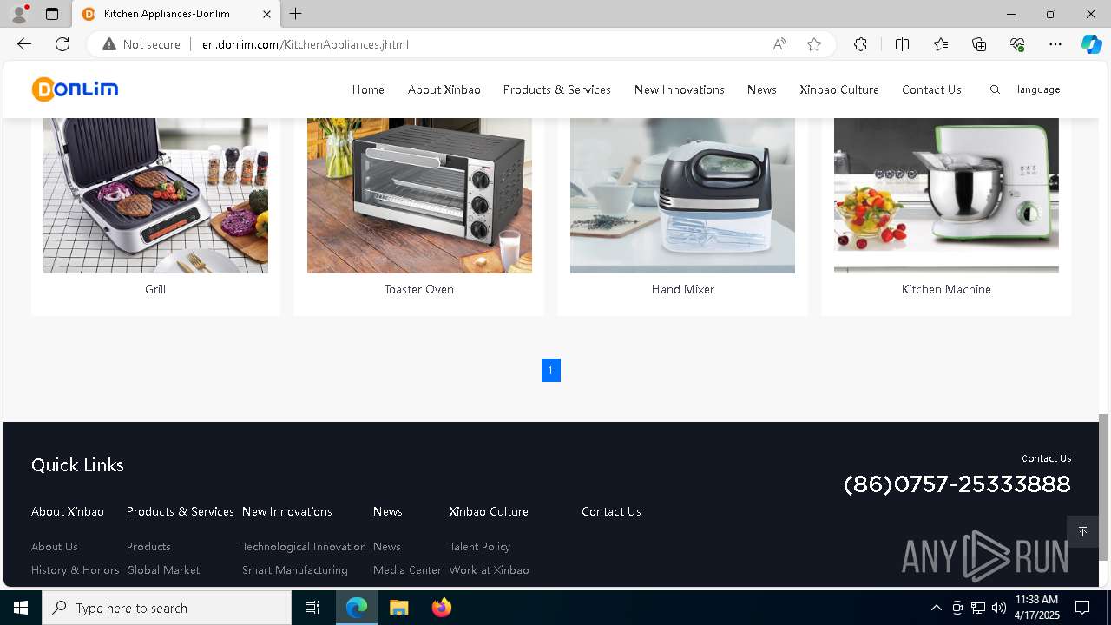The width and height of the screenshot is (1111, 625).
Task: Click the page vertical scrollbar thumb
Action: (1103, 487)
